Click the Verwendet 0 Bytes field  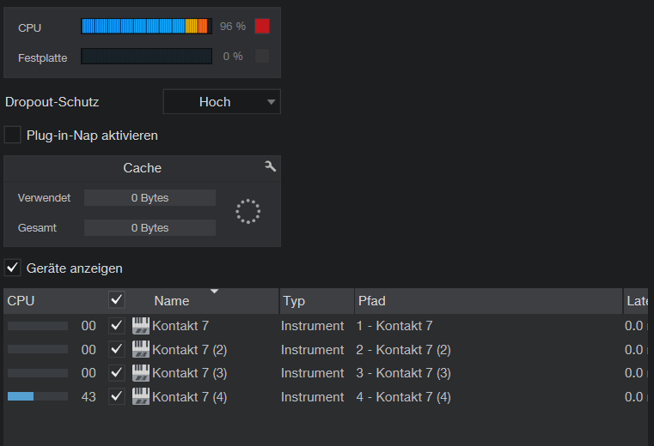(x=150, y=198)
